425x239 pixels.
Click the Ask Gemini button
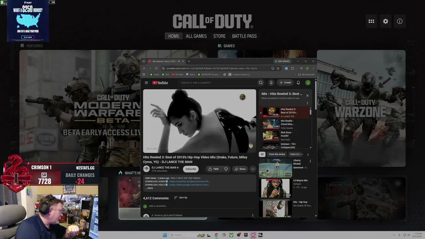pos(282,61)
